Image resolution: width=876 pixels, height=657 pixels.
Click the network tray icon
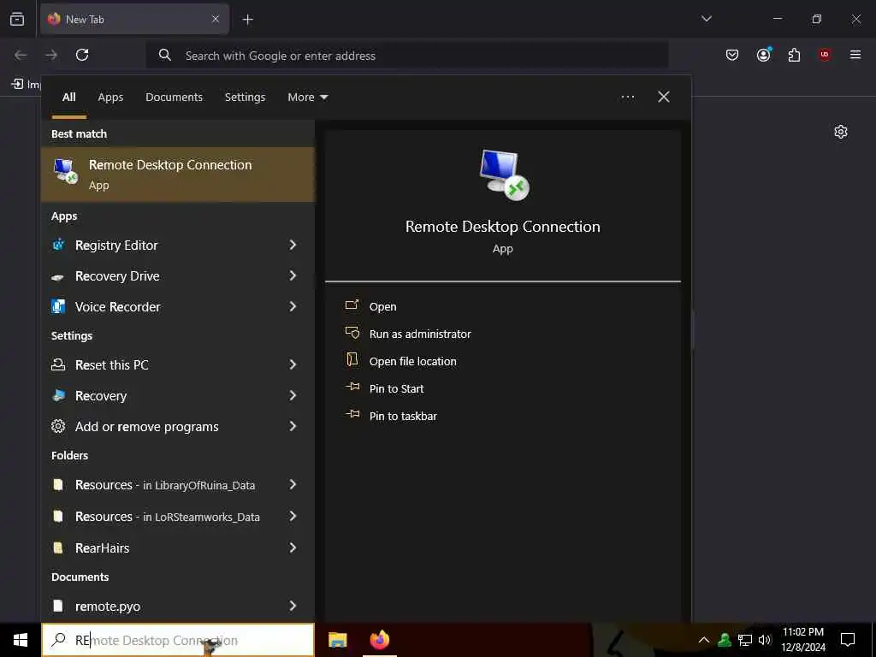point(745,640)
